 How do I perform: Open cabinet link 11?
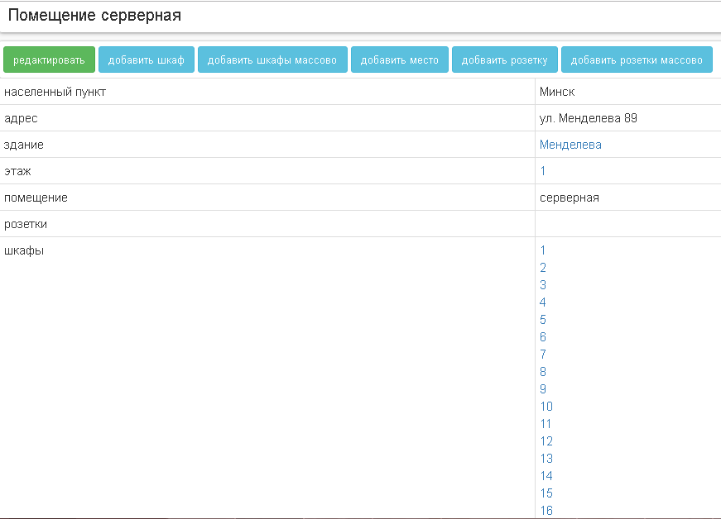[546, 424]
